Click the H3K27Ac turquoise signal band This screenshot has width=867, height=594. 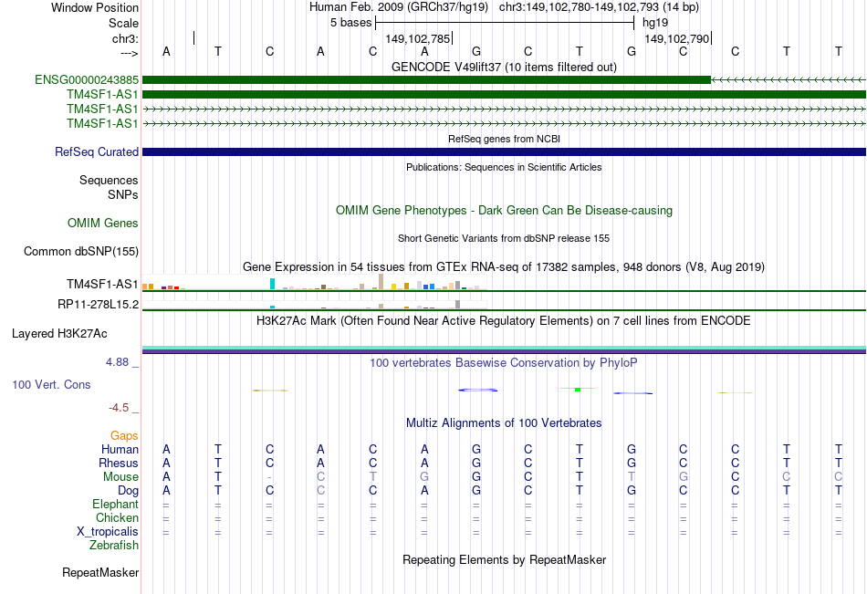click(x=504, y=348)
